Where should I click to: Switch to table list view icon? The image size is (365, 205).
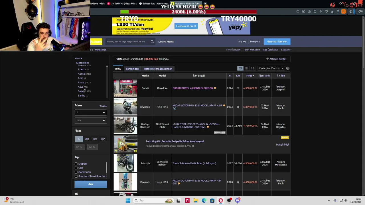pos(240,68)
